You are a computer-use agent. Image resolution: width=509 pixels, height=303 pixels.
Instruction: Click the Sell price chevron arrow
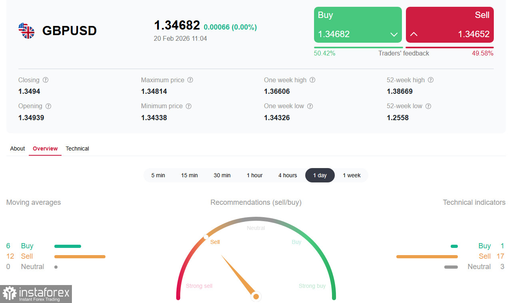[414, 35]
